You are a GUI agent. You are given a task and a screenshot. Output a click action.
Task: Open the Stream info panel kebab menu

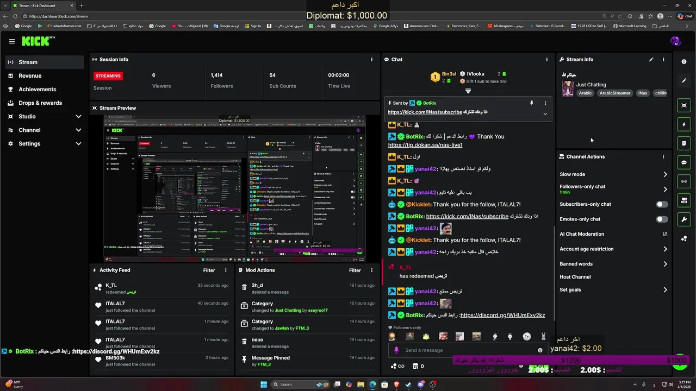(663, 59)
